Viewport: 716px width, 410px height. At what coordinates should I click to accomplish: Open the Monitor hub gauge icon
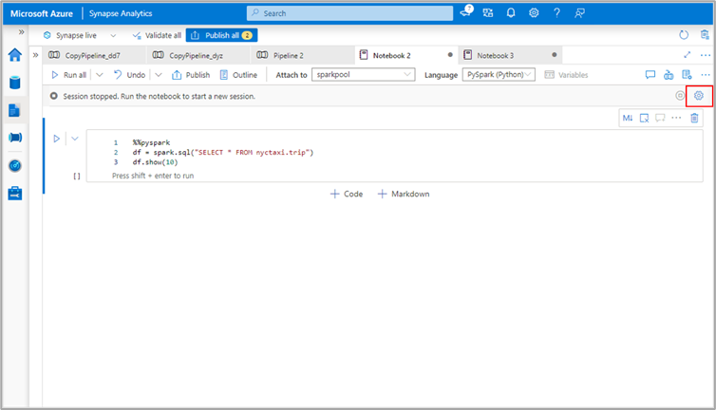15,165
